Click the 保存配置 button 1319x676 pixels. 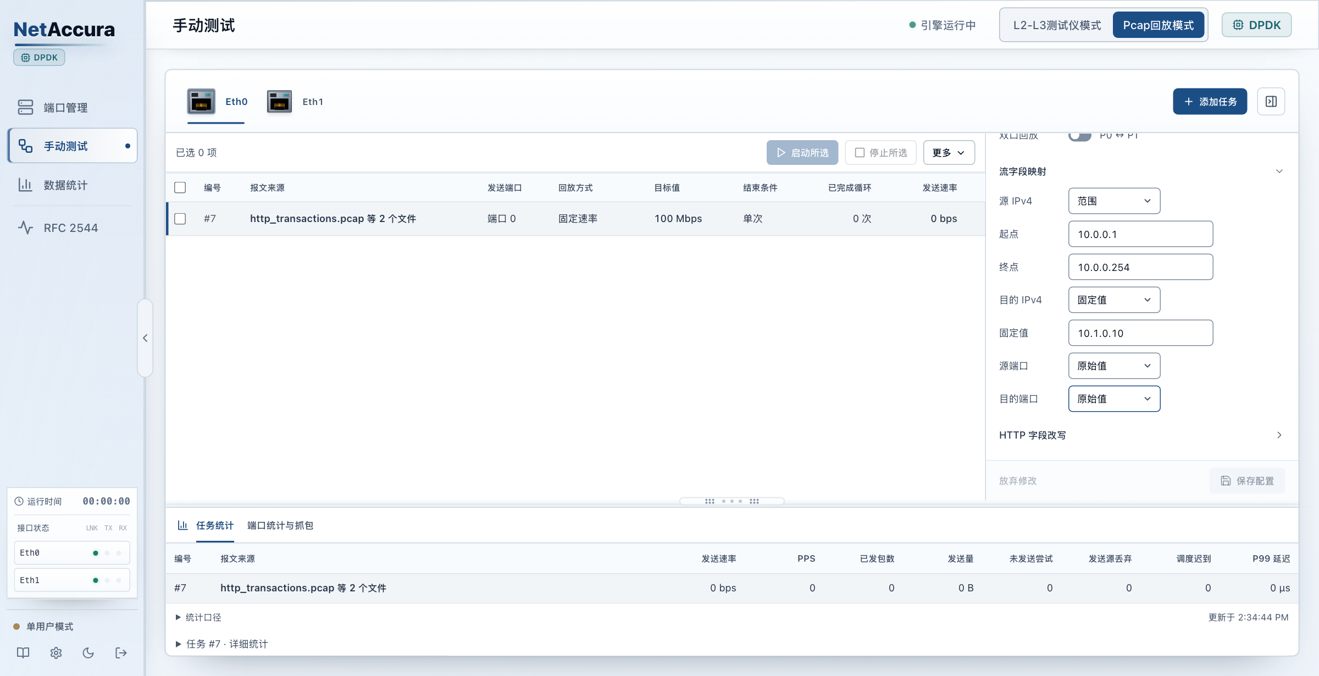click(x=1247, y=481)
